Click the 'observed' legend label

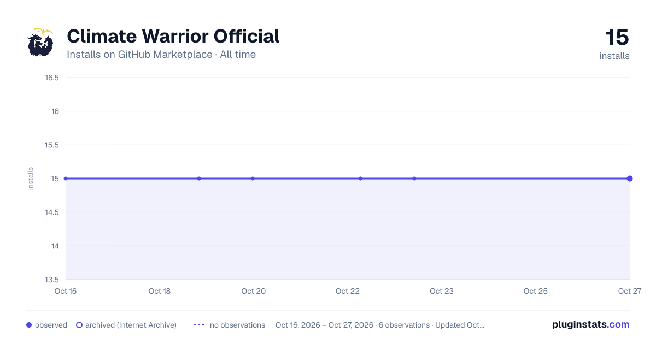[51, 325]
